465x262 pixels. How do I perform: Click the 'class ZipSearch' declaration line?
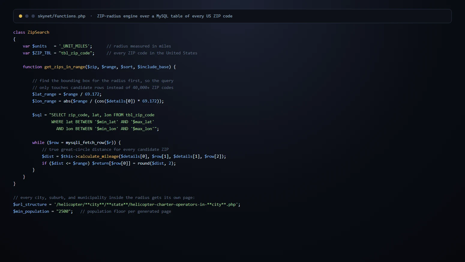[x=31, y=32]
